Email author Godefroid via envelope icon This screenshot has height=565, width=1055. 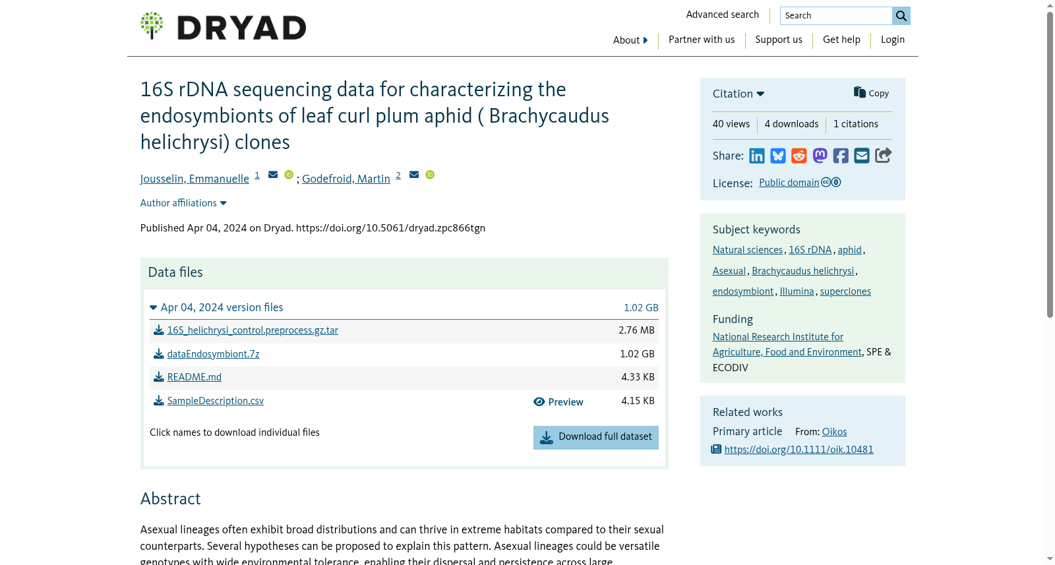pyautogui.click(x=414, y=175)
